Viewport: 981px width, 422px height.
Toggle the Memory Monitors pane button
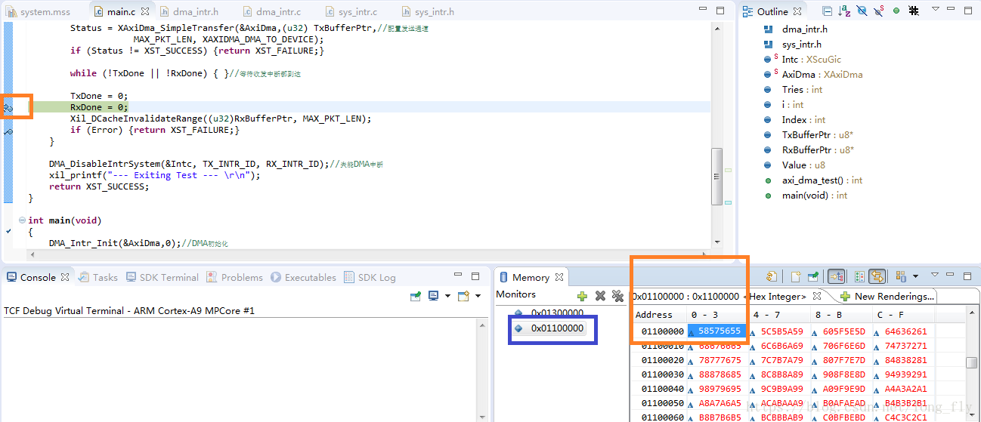pos(837,277)
